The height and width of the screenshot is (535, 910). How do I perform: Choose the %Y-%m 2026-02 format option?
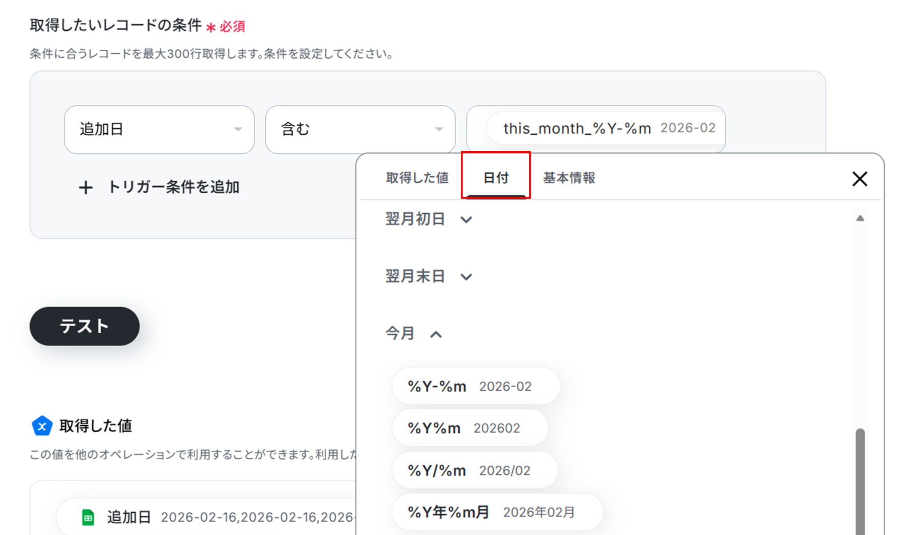(475, 386)
